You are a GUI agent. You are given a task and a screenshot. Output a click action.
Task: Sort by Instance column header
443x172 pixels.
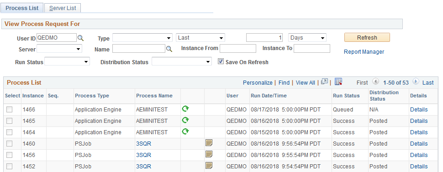(x=33, y=96)
